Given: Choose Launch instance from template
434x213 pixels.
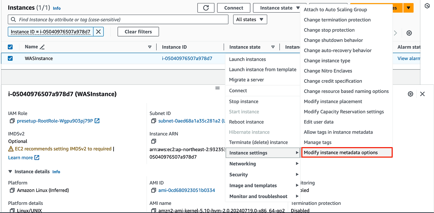Looking at the screenshot, I should click(263, 70).
